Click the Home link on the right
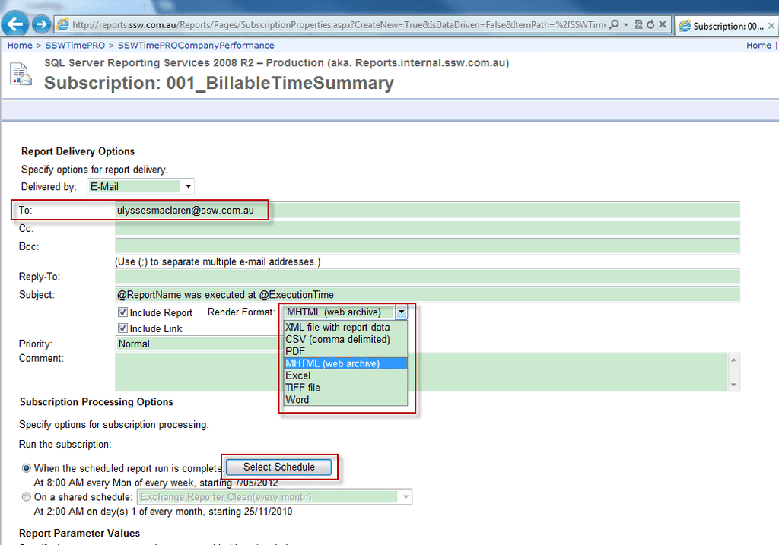This screenshot has height=545, width=779. click(x=758, y=46)
